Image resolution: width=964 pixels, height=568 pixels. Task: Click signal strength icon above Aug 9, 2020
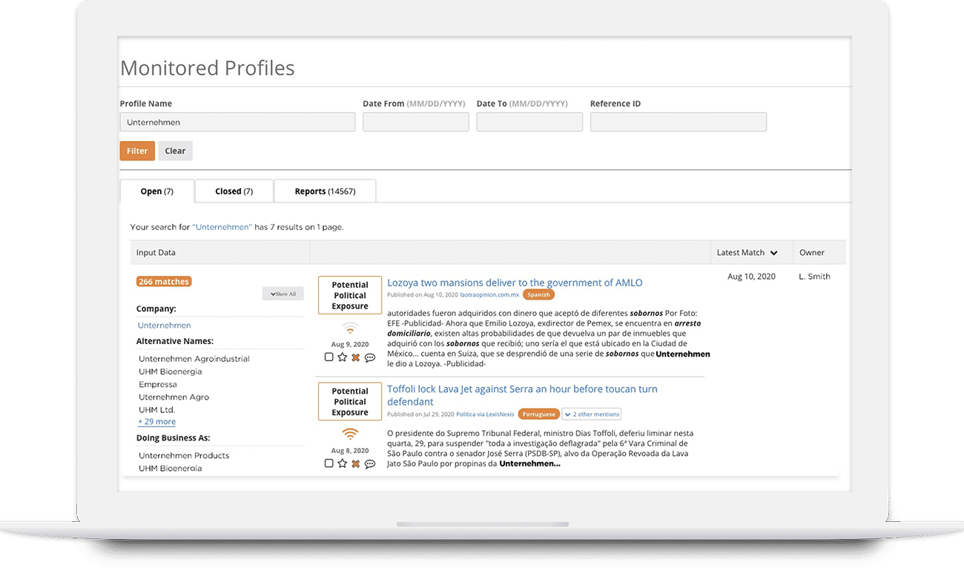click(x=350, y=328)
